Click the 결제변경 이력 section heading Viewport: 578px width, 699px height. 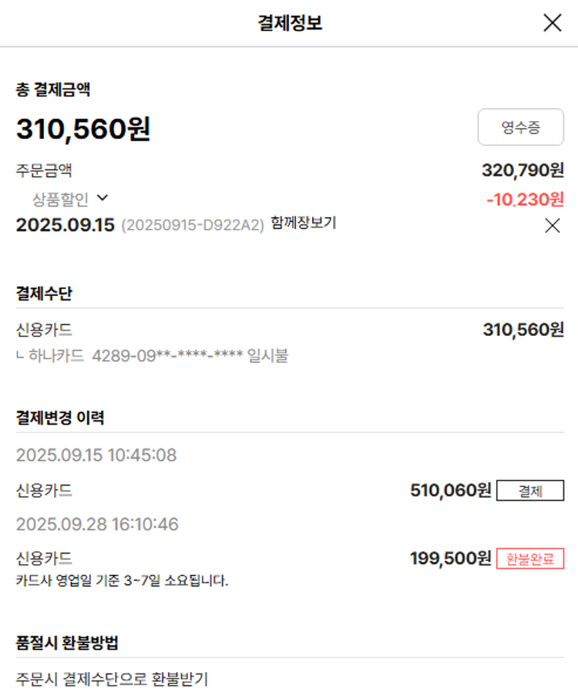click(x=60, y=418)
